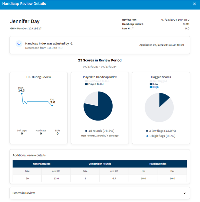200x202 pixels.
Task: Click the player name Jennifer Day
Action: coord(25,21)
